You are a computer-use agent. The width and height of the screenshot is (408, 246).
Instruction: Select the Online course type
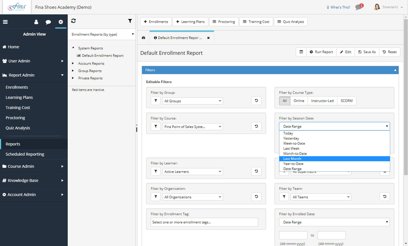[299, 101]
